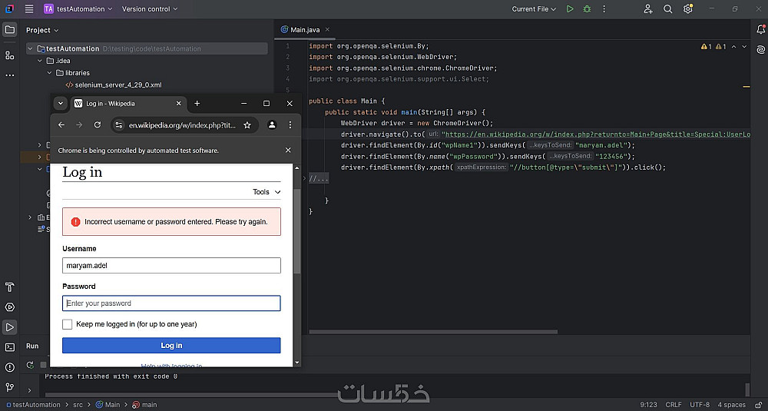Start debugging with the green bug icon
Screen dimensions: 768x411
coord(587,8)
